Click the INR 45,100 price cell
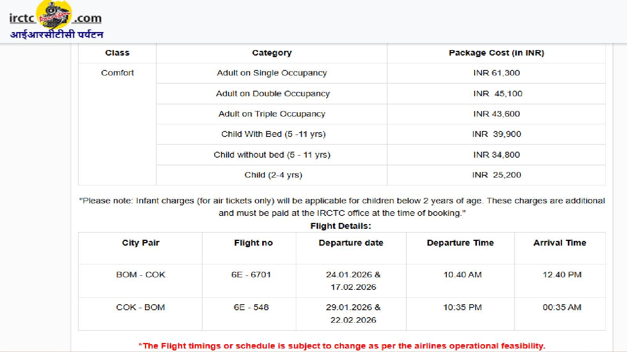This screenshot has height=352, width=627. point(497,94)
